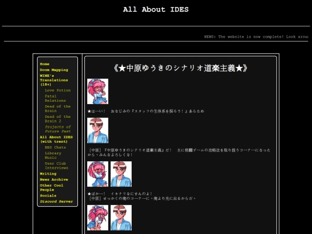Open Projects of Future Past link
This screenshot has width=312, height=234.
[x=58, y=129]
